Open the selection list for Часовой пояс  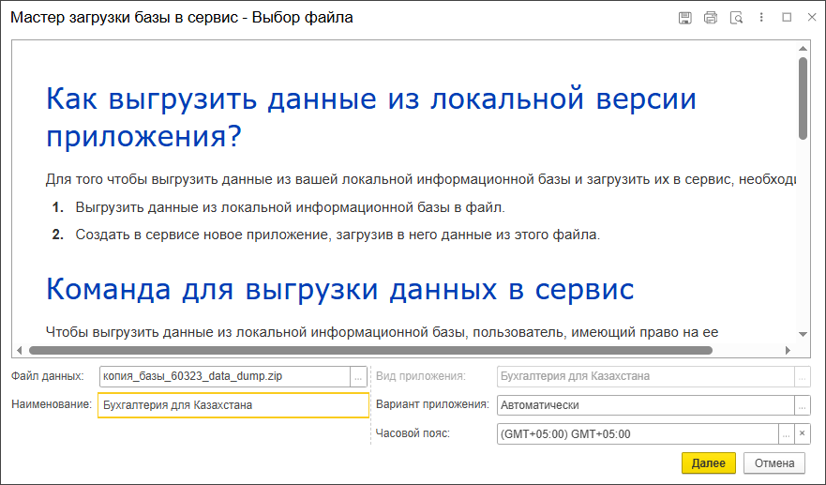click(x=786, y=433)
